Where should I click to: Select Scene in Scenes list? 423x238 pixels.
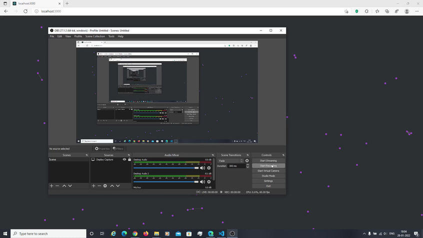pyautogui.click(x=69, y=159)
